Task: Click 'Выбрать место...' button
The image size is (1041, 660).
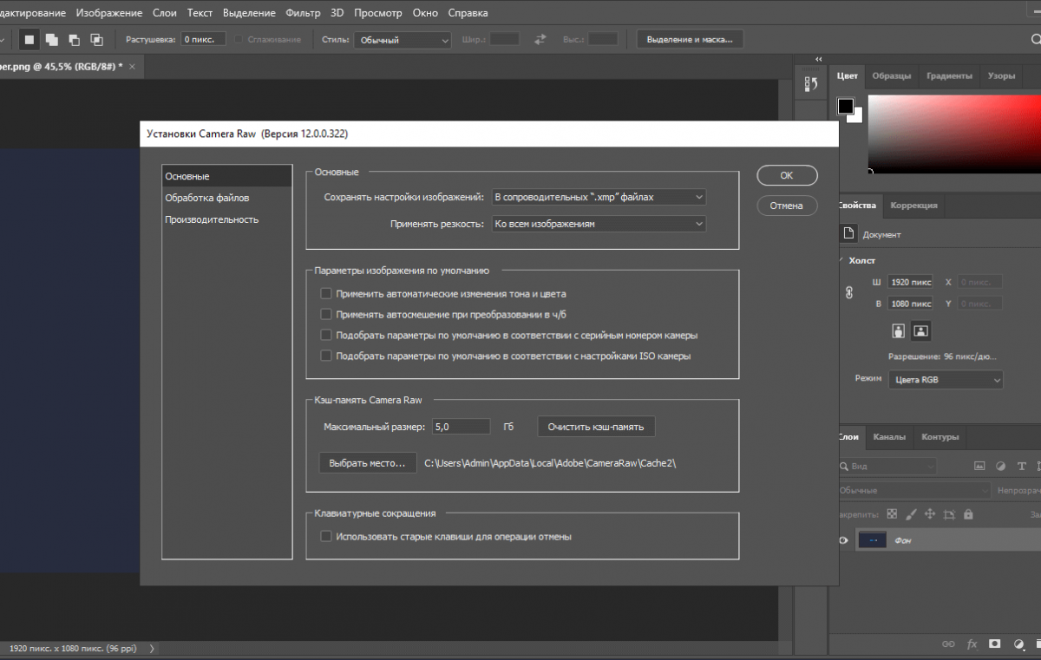Action: click(368, 463)
